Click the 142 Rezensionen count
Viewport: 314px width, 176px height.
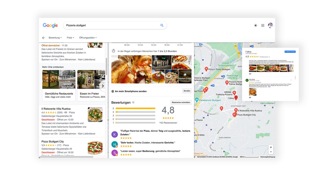(168, 123)
